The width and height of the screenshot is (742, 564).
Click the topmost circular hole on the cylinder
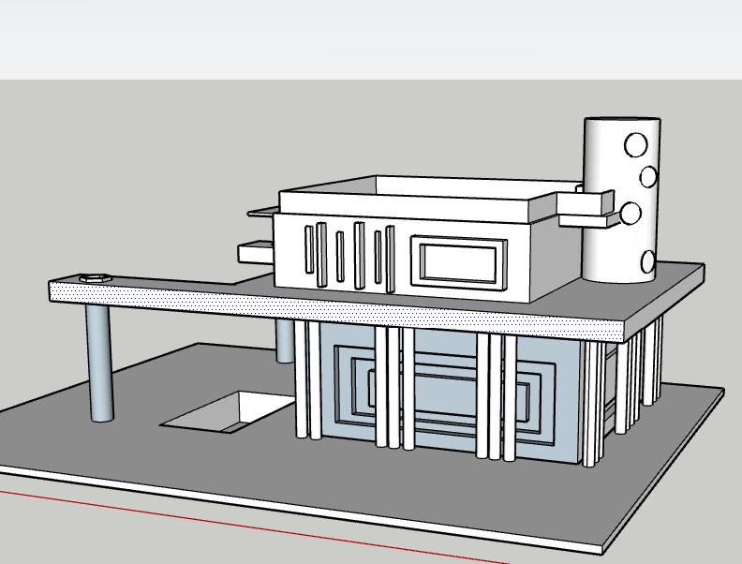pyautogui.click(x=635, y=145)
